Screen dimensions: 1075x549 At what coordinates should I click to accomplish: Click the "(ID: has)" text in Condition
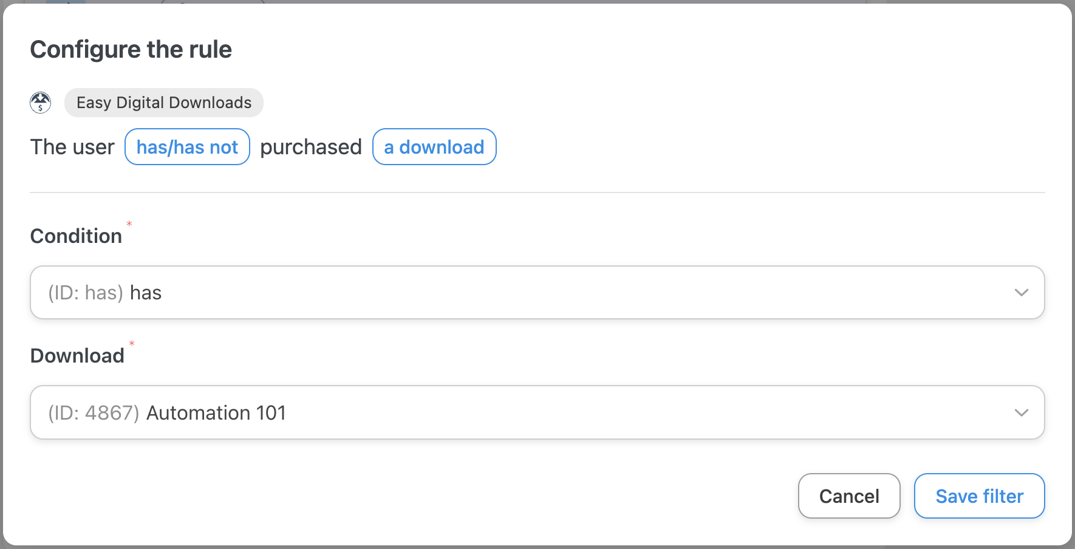pyautogui.click(x=86, y=293)
